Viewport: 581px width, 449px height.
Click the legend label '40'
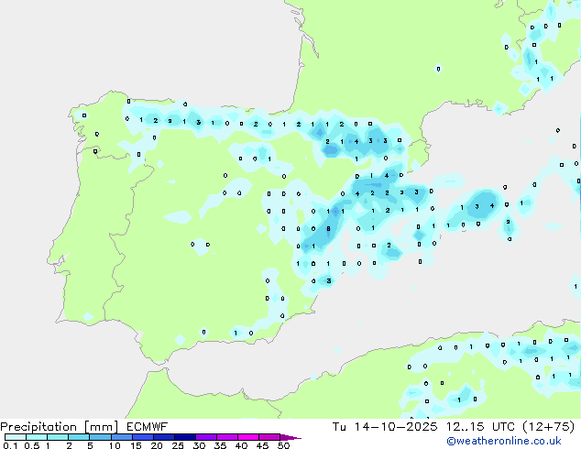pos(241,445)
